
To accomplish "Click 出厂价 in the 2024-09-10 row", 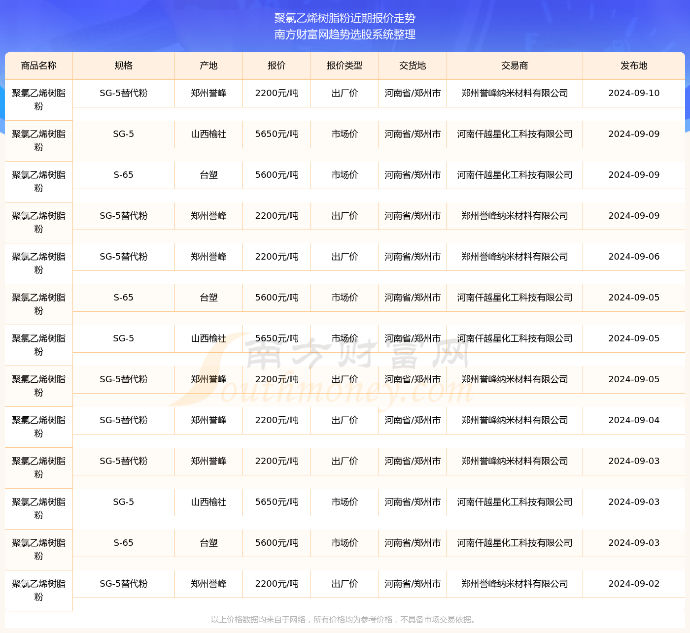I will point(345,93).
